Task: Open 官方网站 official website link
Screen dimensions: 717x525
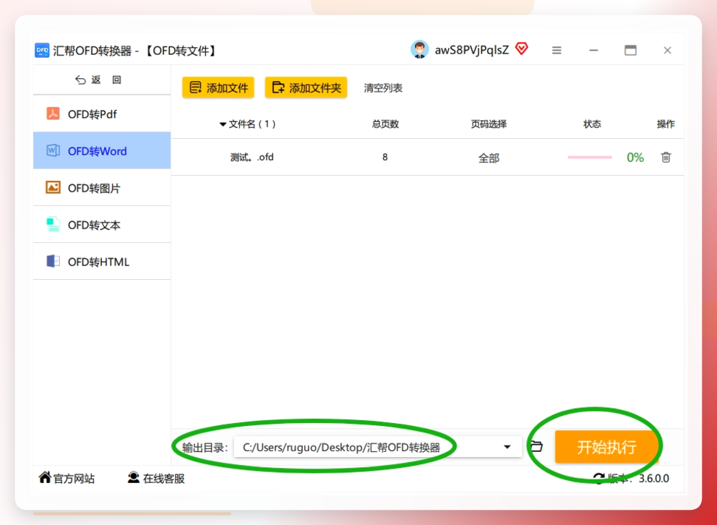Action: 66,478
